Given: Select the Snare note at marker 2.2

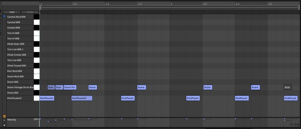Looking at the screenshot, I should click(x=208, y=88).
